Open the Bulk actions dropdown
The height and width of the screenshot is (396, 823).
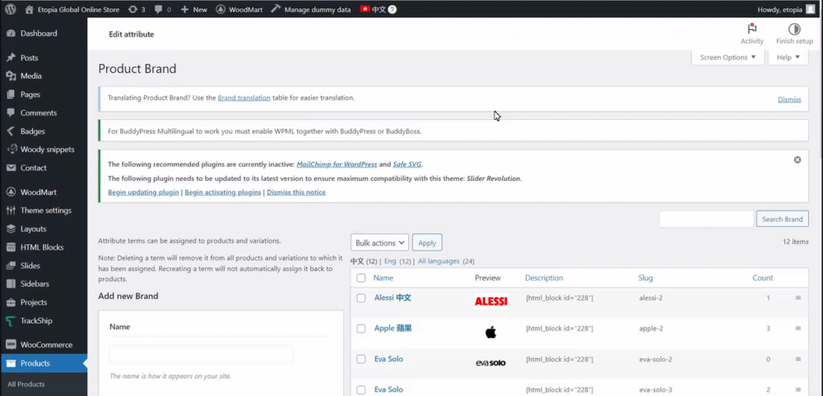(379, 243)
